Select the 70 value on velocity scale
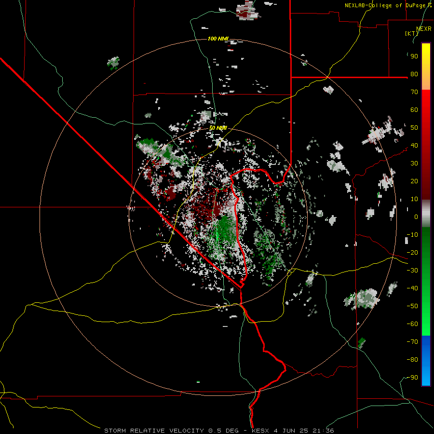 pos(414,92)
